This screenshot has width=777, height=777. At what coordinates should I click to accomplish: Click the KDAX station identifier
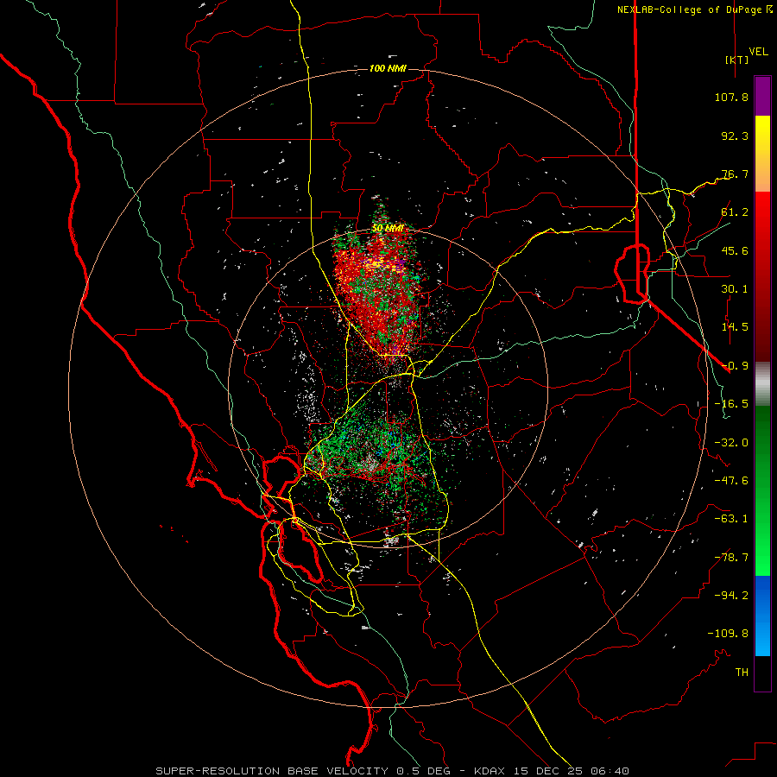click(490, 771)
